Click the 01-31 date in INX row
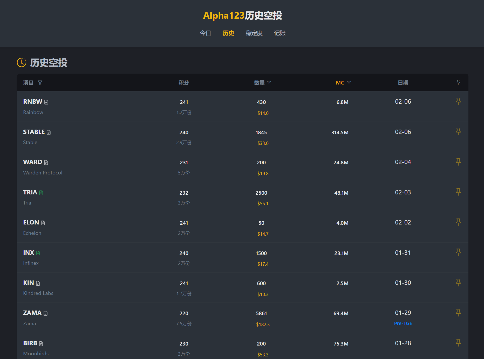Screen dimensions: 484x359 [403, 253]
